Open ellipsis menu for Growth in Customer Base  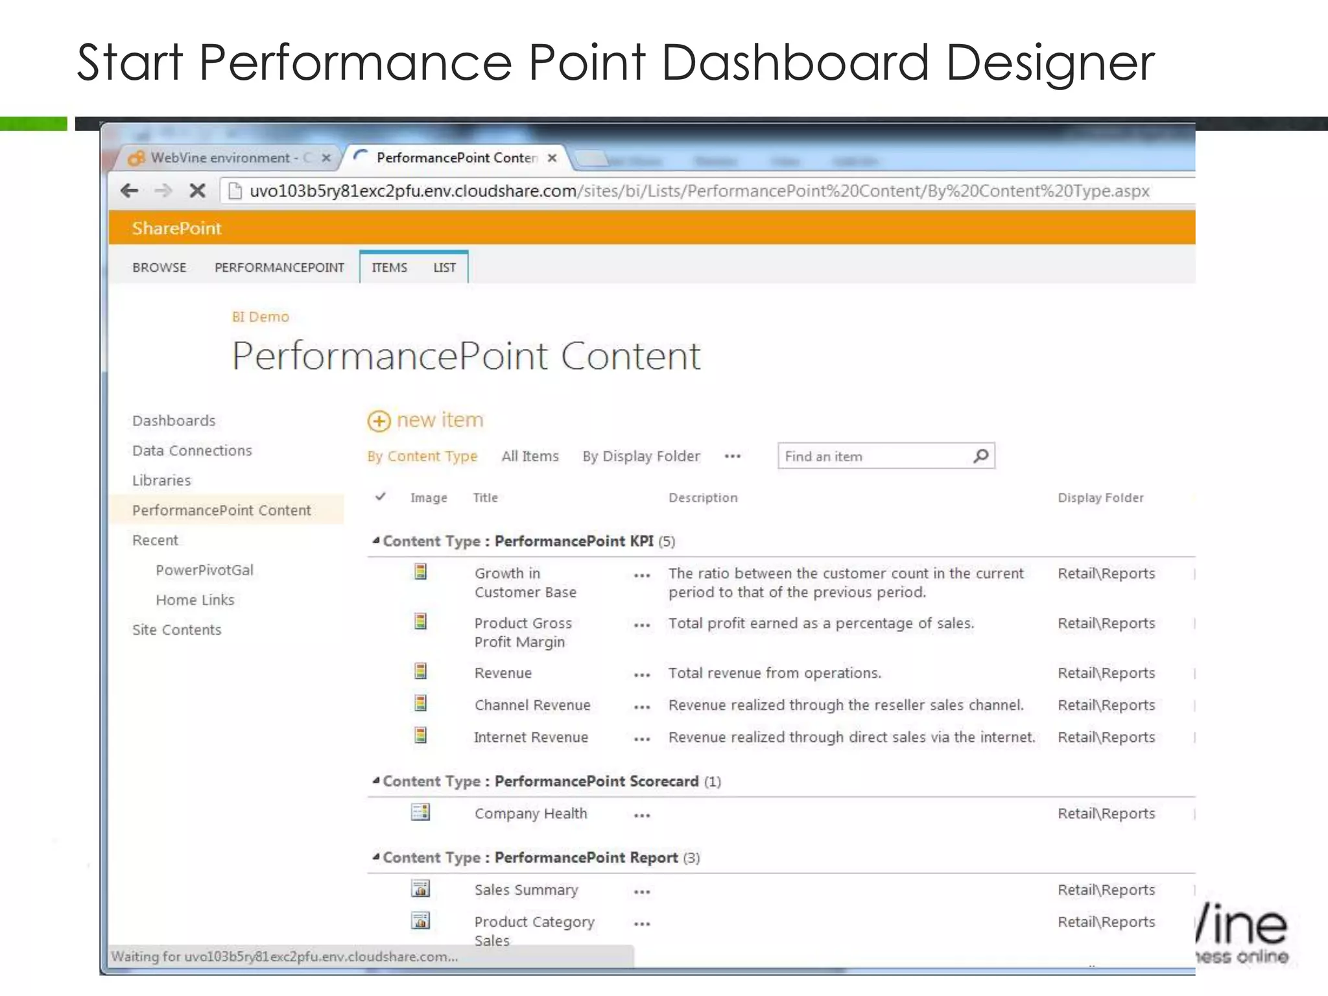[x=642, y=576]
